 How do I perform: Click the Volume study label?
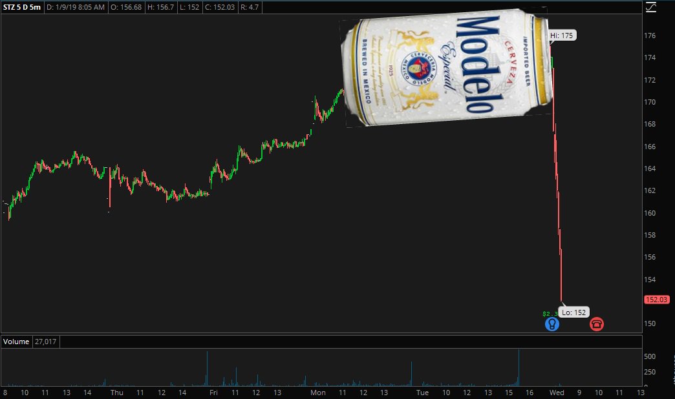pyautogui.click(x=16, y=342)
